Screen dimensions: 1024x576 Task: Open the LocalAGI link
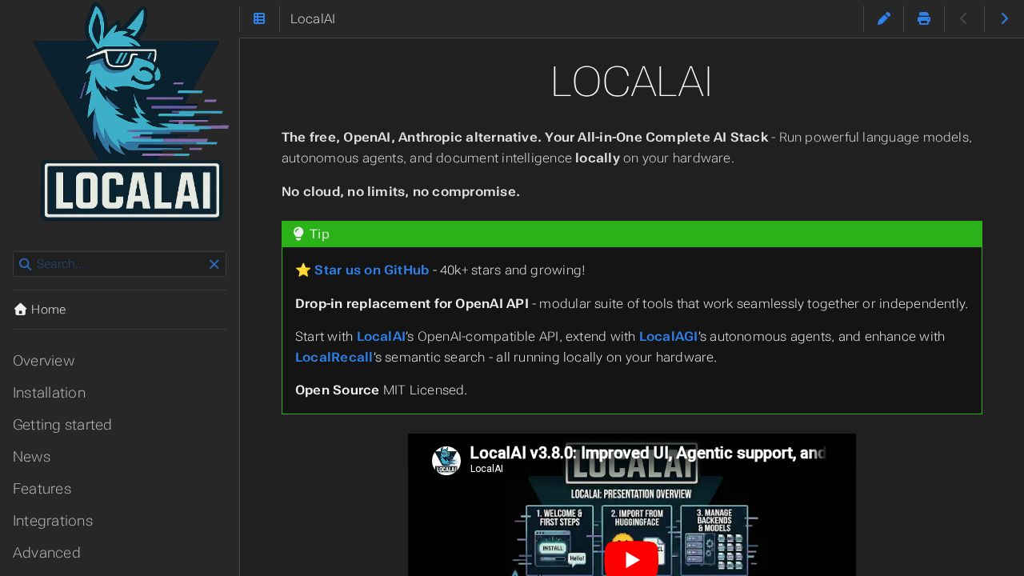click(x=668, y=337)
